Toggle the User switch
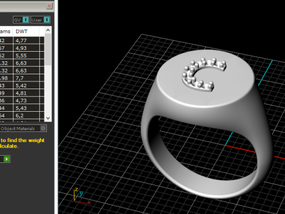Screen dimensions: 285x214 (x=40, y=20)
